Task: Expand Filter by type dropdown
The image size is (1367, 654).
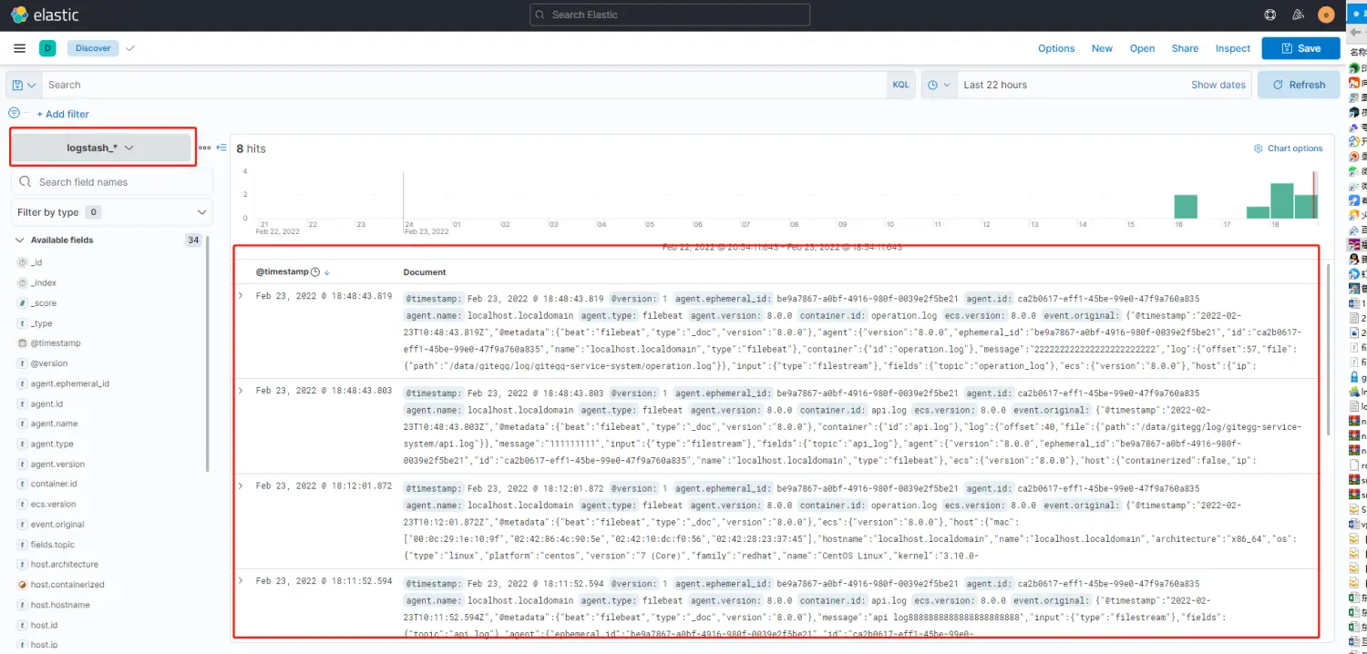Action: [x=112, y=212]
